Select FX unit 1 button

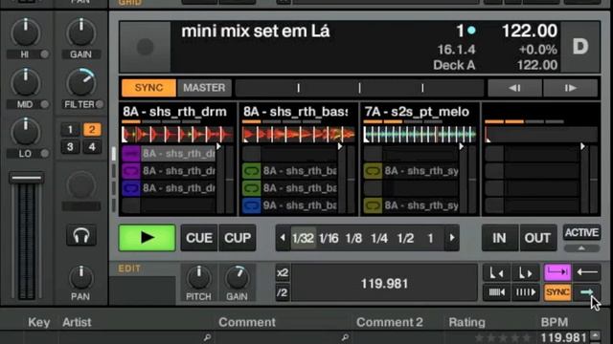pyautogui.click(x=70, y=130)
